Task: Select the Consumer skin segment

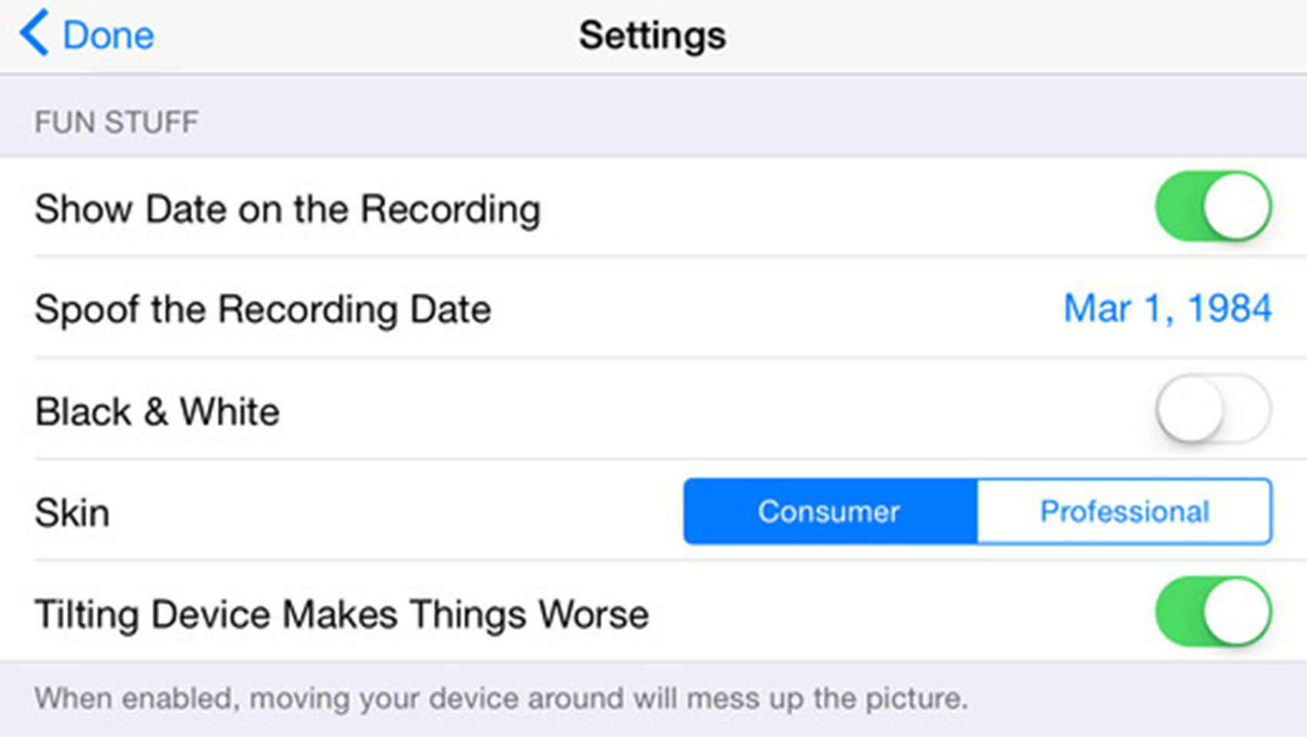Action: pos(829,512)
